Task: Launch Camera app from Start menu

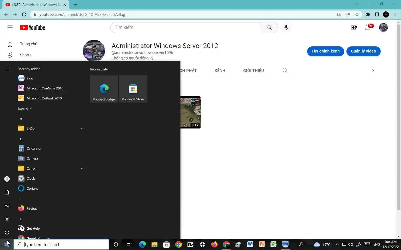Action: click(x=50, y=159)
